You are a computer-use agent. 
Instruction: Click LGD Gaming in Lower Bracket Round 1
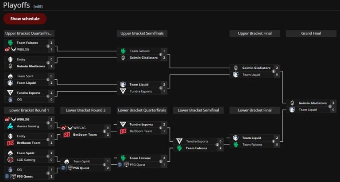(26, 160)
